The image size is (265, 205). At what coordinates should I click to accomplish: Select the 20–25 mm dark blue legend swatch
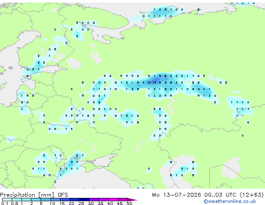click(x=75, y=200)
